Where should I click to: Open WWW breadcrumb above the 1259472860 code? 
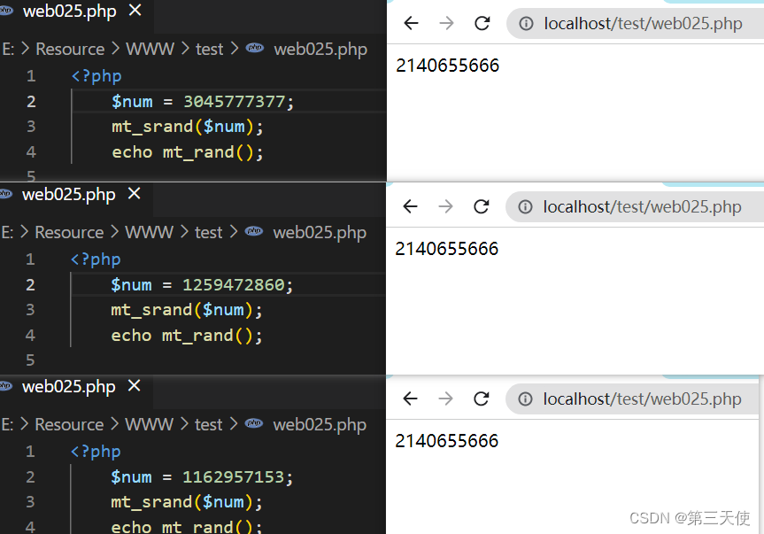149,232
